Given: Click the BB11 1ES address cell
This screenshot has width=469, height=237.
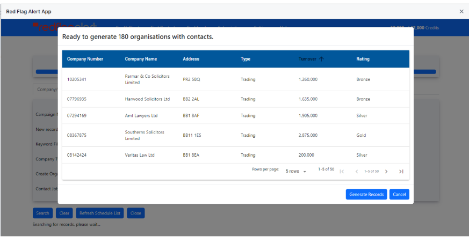Looking at the screenshot, I should click(192, 136).
